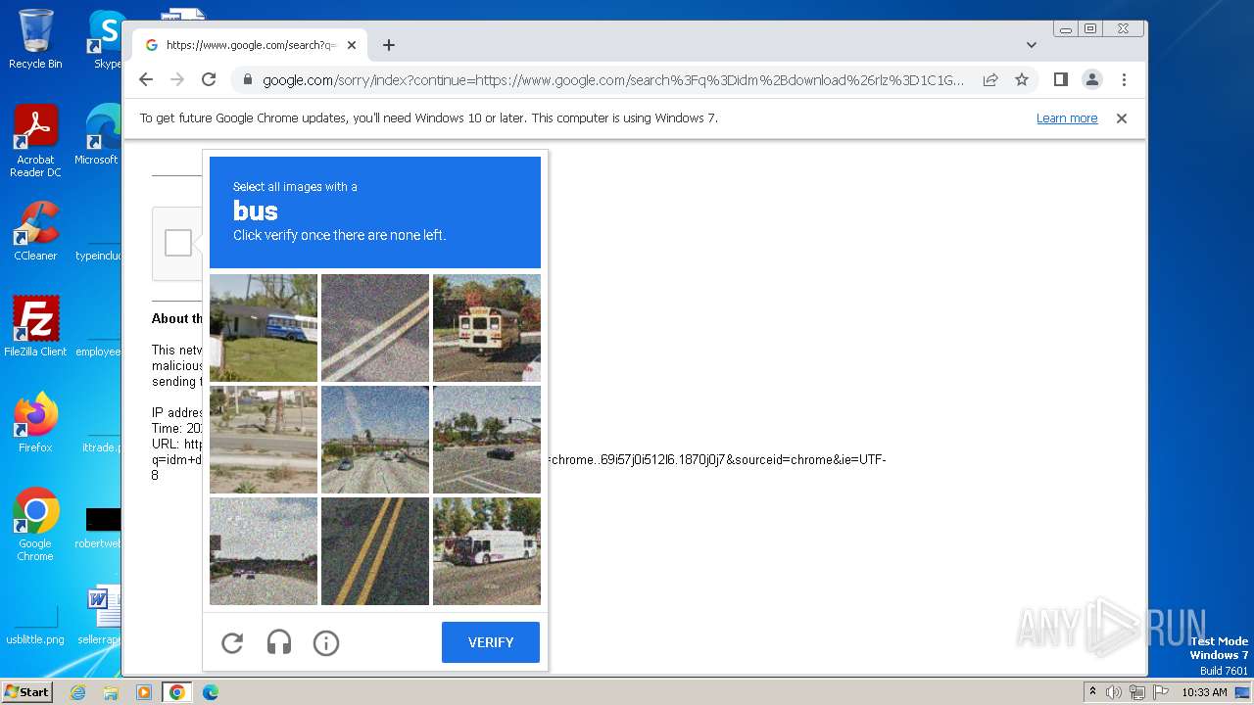Screen dimensions: 1254x705
Task: Open FileZilla Client desktop icon
Action: coord(35,326)
